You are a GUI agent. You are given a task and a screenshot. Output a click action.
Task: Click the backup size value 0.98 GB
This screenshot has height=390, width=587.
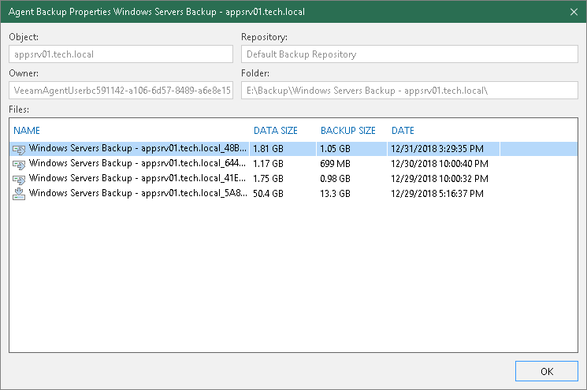click(335, 179)
